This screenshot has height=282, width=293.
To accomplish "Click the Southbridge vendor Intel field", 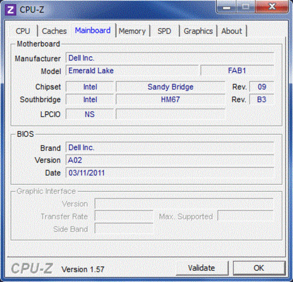I will pyautogui.click(x=90, y=100).
